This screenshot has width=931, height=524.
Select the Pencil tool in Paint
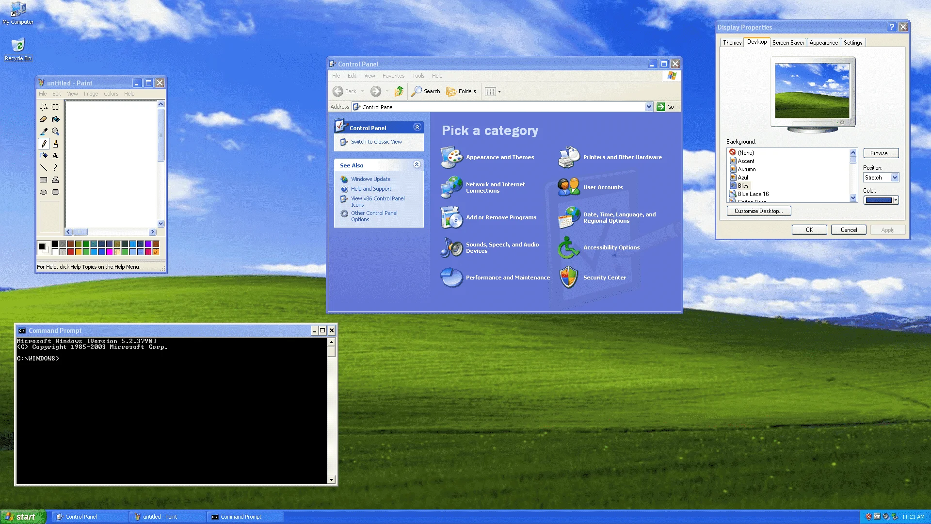[x=44, y=144]
